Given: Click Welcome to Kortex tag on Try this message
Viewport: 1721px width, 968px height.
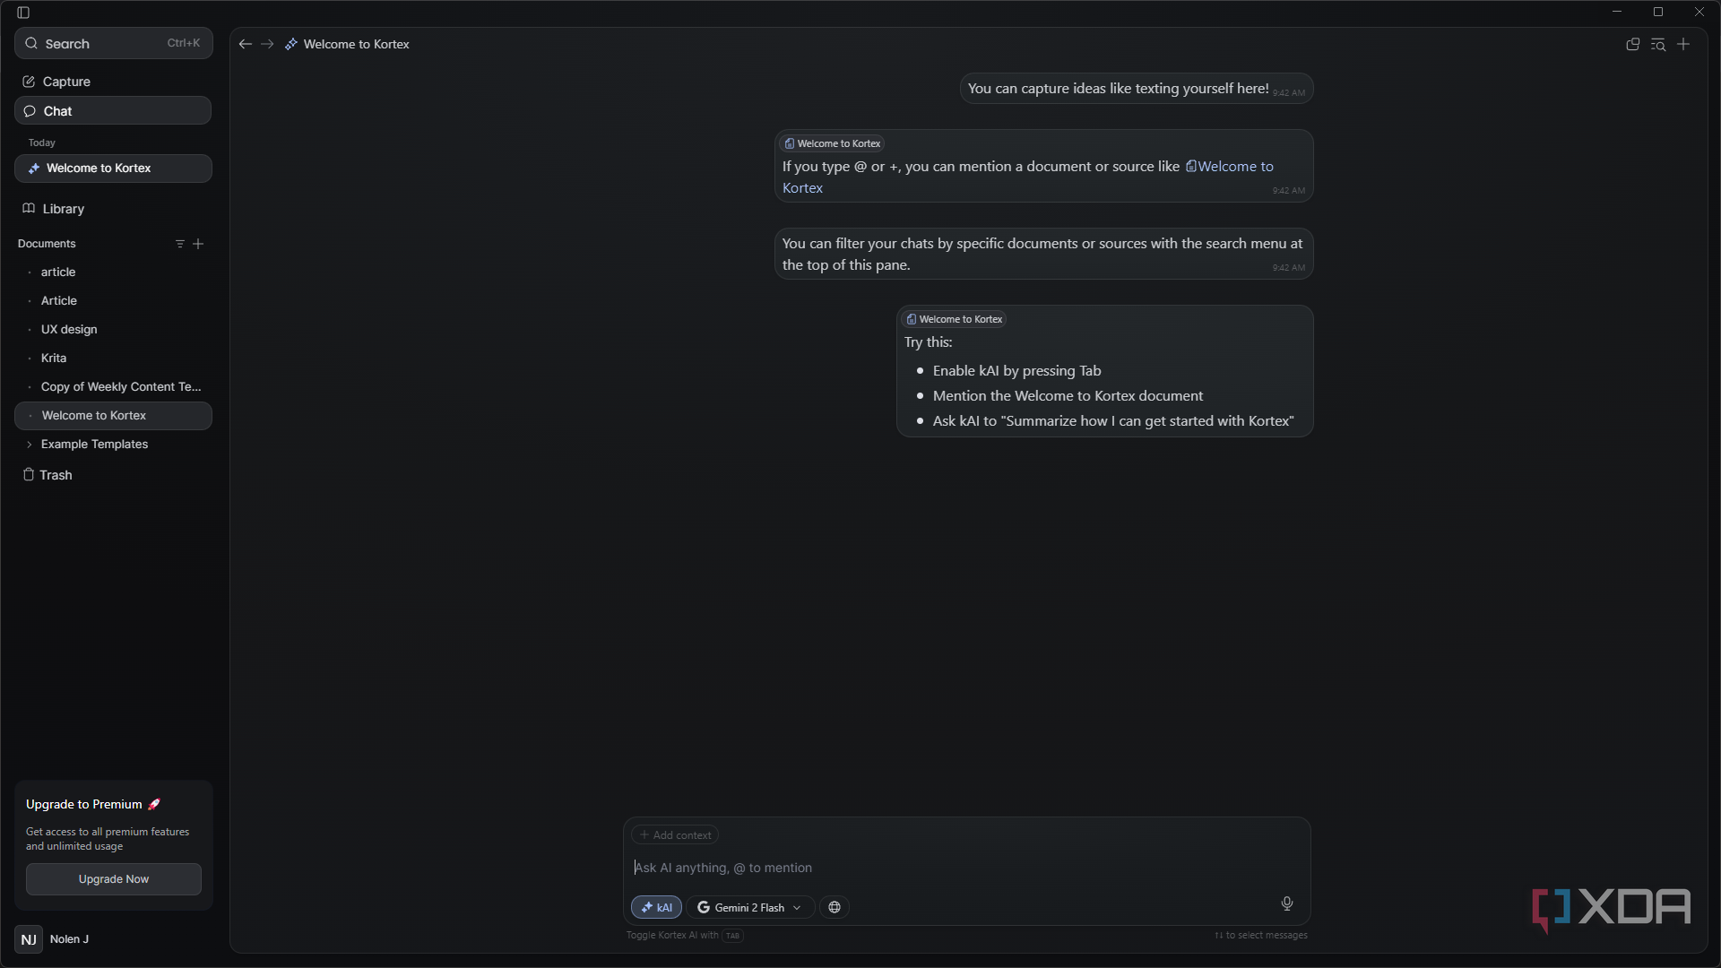Looking at the screenshot, I should 955,319.
